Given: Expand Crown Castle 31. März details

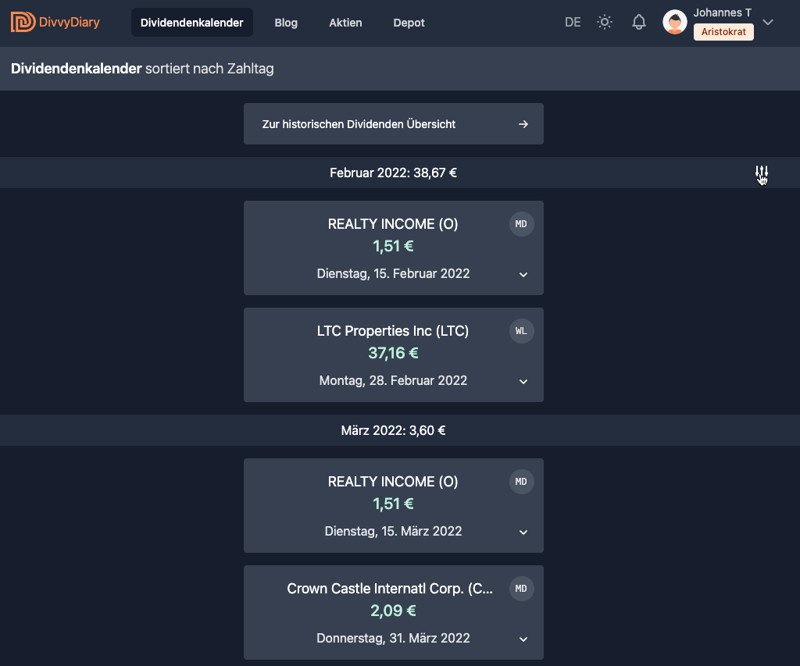Looking at the screenshot, I should [523, 639].
